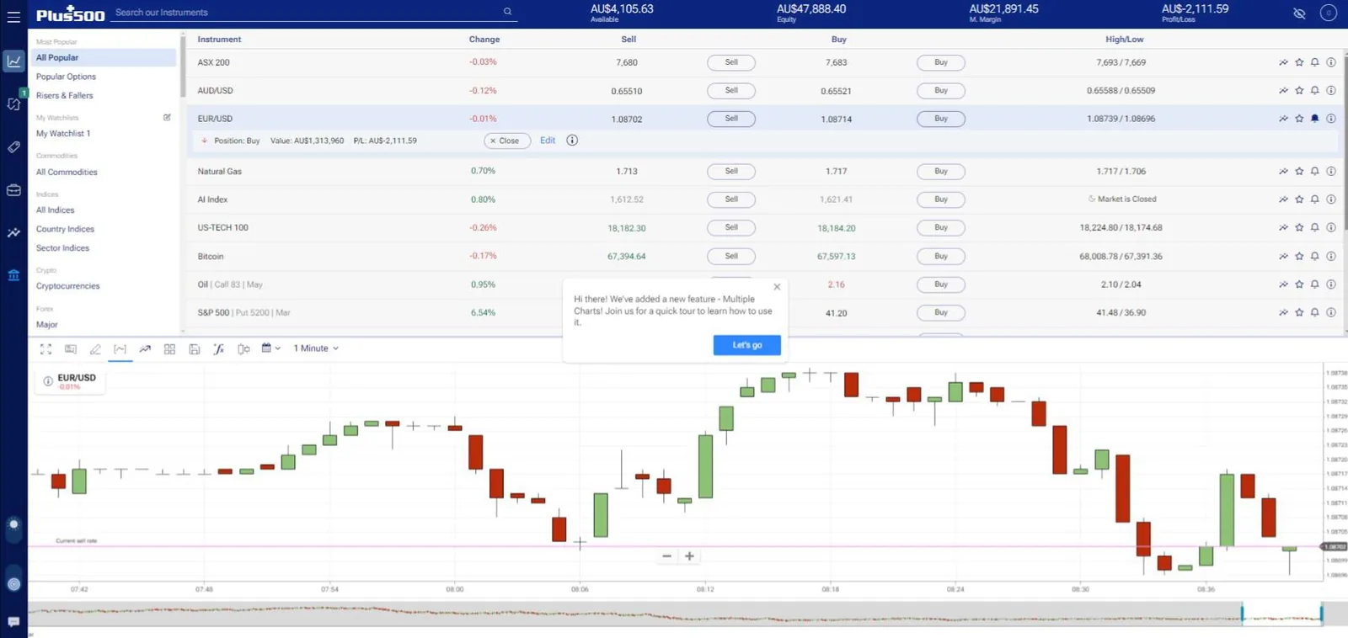Screen dimensions: 1348x638
Task: Click the Change column header
Action: tap(484, 40)
